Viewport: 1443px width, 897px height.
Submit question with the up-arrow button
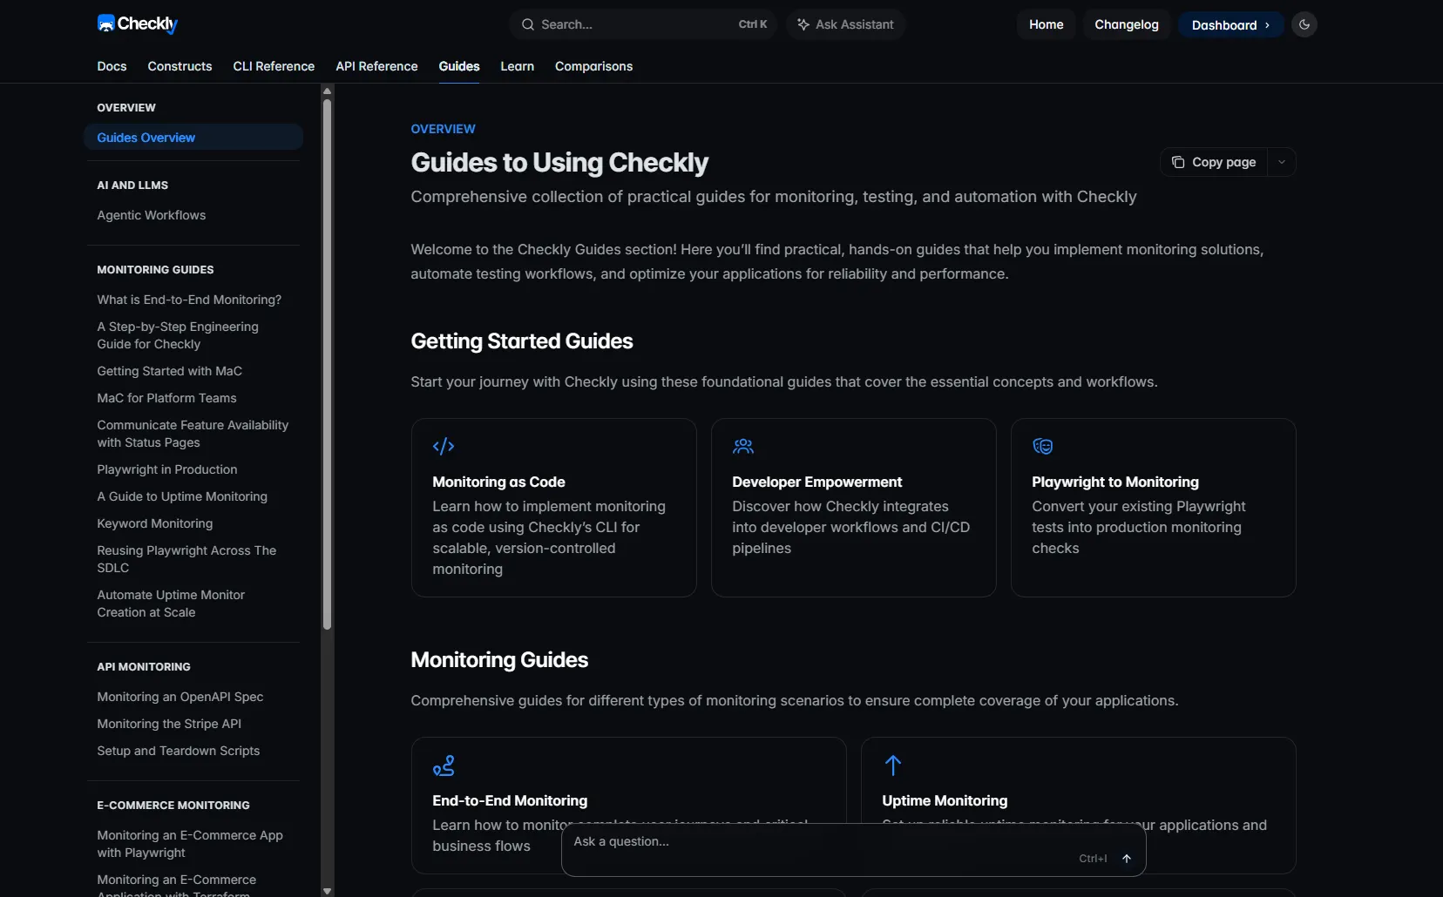point(1127,859)
